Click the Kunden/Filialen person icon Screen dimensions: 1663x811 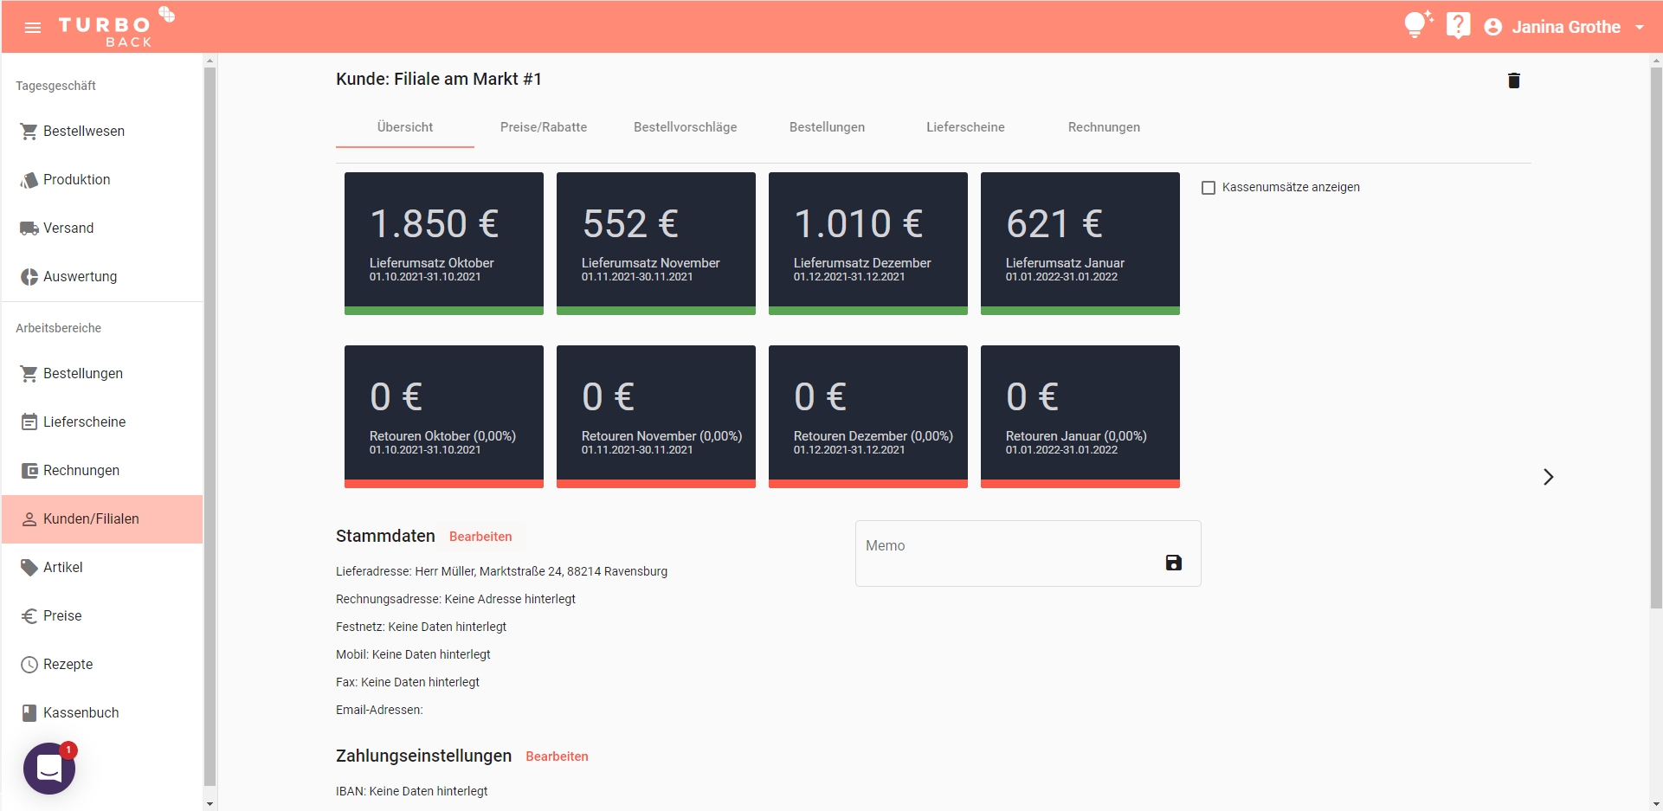(29, 519)
